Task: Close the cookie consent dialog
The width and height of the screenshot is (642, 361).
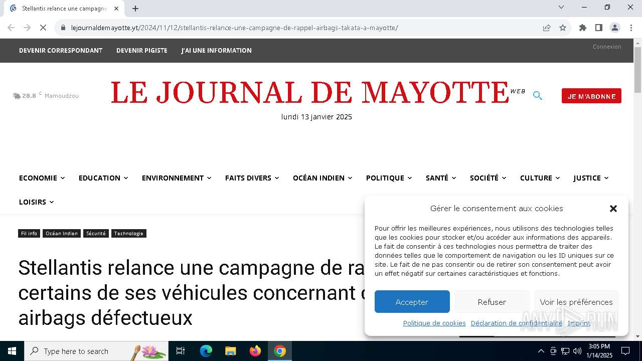Action: point(613,209)
